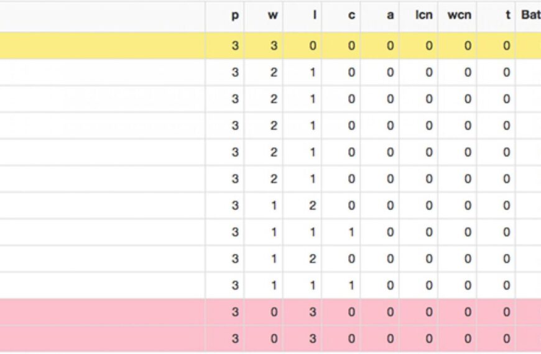Sort by the 'w' column header
Image resolution: width=541 pixels, height=354 pixels.
[x=273, y=16]
